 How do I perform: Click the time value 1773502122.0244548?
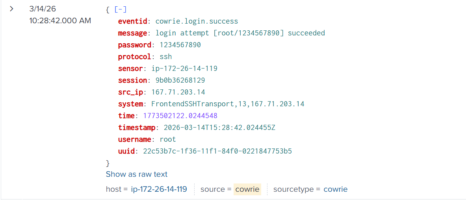180,116
